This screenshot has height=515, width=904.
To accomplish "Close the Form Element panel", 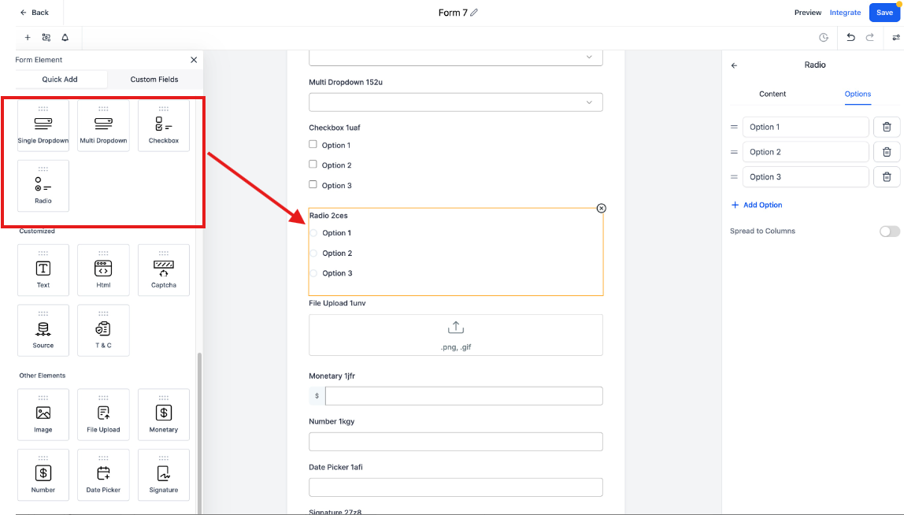I will [x=194, y=60].
